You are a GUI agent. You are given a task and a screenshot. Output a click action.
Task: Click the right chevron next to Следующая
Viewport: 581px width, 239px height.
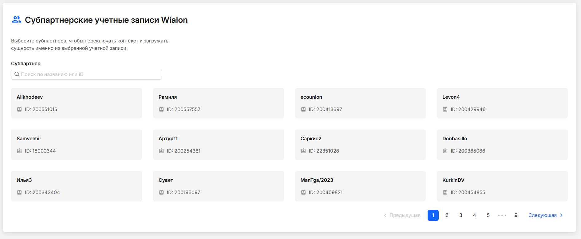pos(561,215)
